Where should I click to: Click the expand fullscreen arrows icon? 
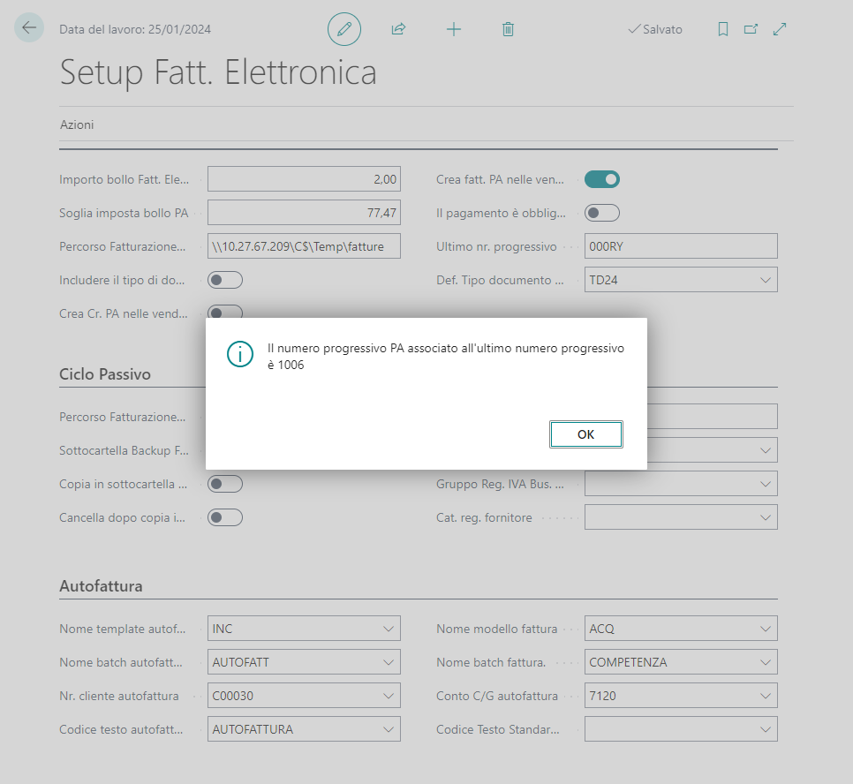click(x=780, y=29)
